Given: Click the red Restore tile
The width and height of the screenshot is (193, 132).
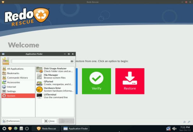Looking at the screenshot, I should pos(130,81).
